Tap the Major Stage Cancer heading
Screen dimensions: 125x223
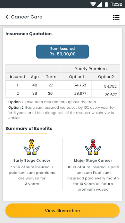93,160
